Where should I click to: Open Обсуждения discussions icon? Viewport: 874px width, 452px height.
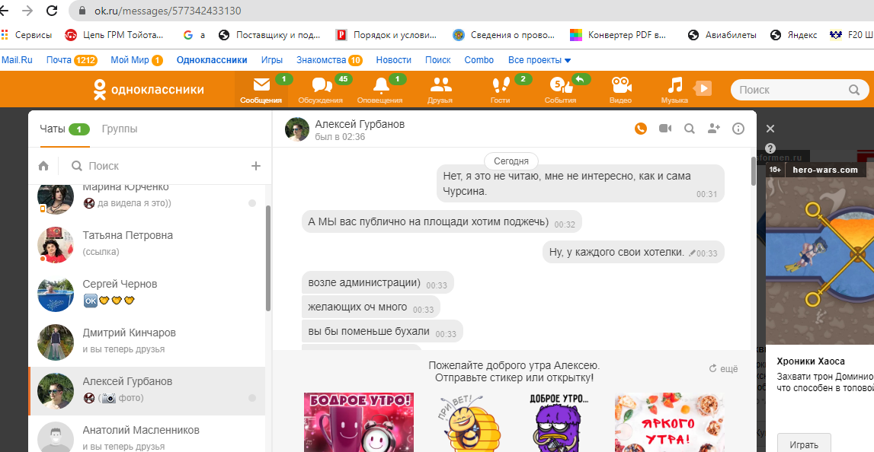pyautogui.click(x=321, y=89)
